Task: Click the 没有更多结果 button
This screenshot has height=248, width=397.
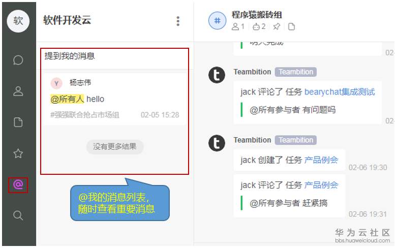Action: coord(115,146)
